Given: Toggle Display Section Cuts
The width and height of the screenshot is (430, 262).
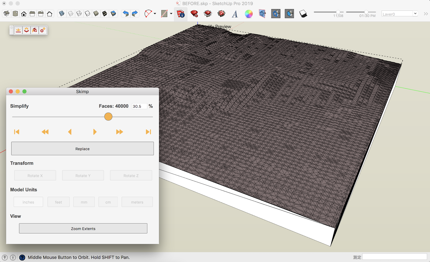Looking at the screenshot, I should pyautogui.click(x=289, y=13).
